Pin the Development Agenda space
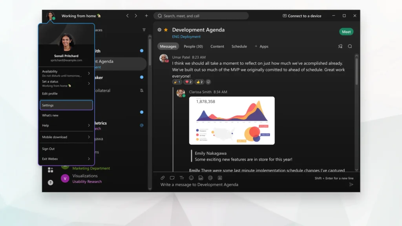The image size is (402, 226). pos(340,46)
